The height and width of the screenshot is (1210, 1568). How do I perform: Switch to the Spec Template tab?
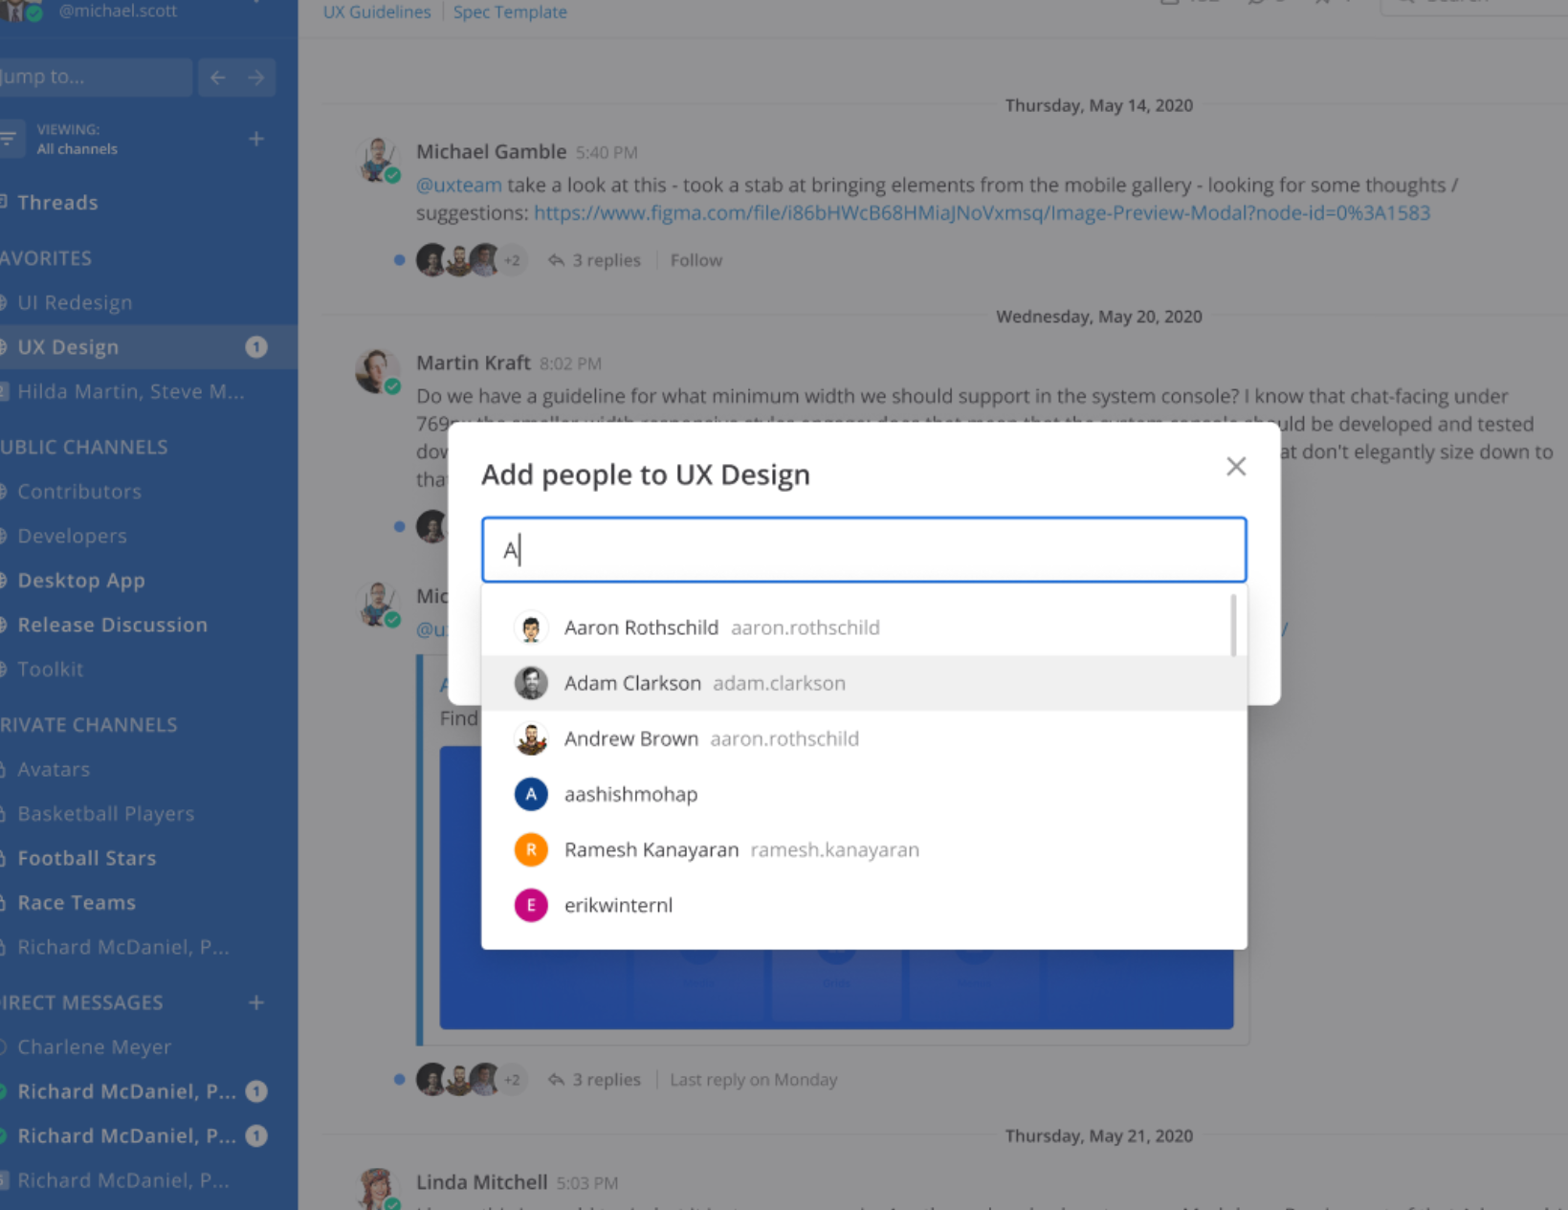(509, 11)
